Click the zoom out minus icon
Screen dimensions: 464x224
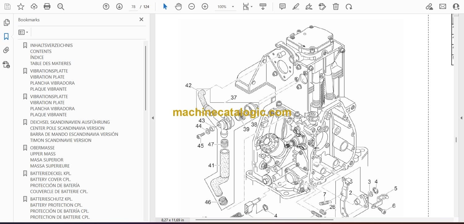(x=191, y=6)
